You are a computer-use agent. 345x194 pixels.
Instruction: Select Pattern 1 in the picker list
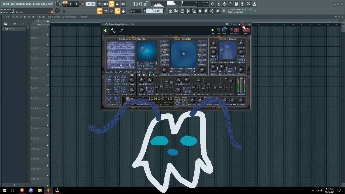click(15, 29)
